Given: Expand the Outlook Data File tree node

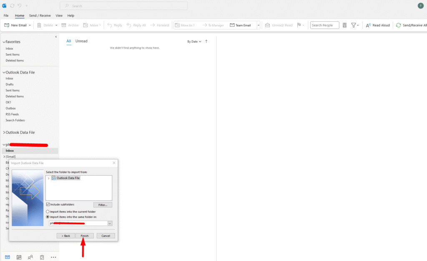Looking at the screenshot, I should (x=49, y=178).
